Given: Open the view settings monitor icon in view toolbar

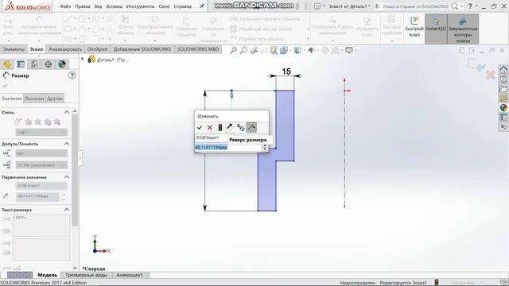Looking at the screenshot, I should (x=349, y=50).
